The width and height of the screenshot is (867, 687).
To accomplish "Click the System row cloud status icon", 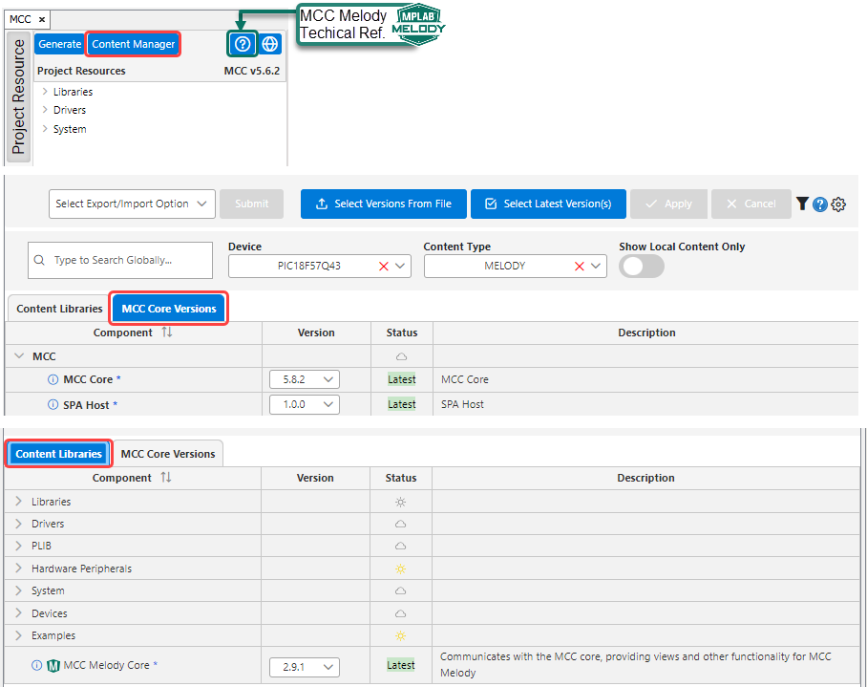I will point(401,590).
